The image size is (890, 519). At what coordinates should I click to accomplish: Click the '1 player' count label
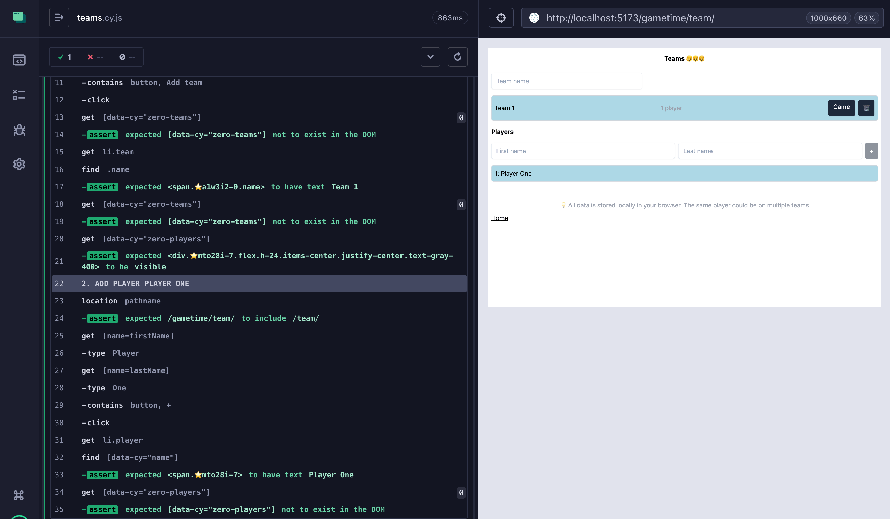671,108
